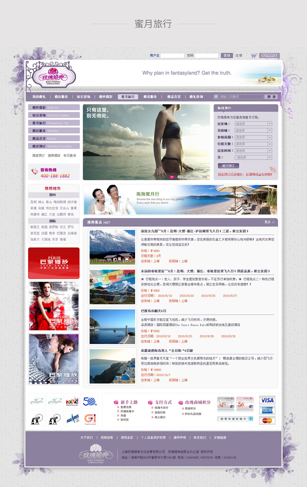307x487 pixels.
Task: Click the hotline telephone icon
Action: click(x=34, y=171)
